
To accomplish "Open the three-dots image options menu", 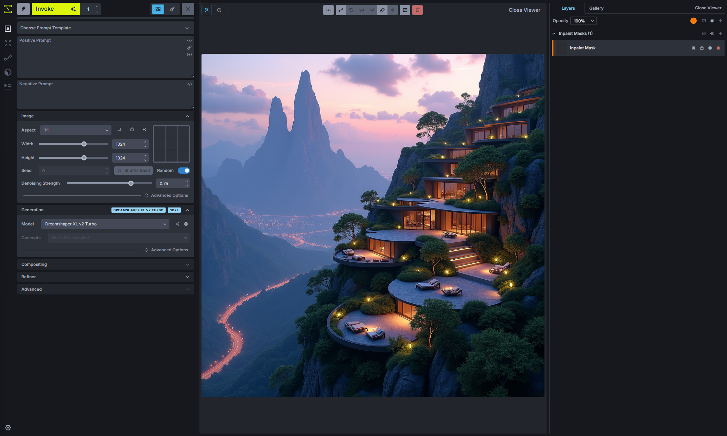I will (x=328, y=10).
